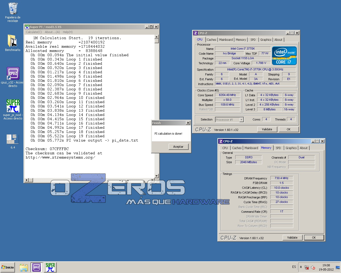Click the xtremesystems.org URL text
Image resolution: width=341 pixels, height=273 pixels.
(60, 157)
